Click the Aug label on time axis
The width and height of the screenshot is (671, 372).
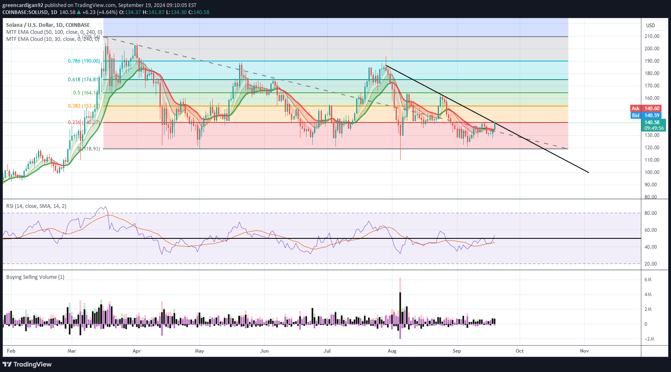coord(392,351)
